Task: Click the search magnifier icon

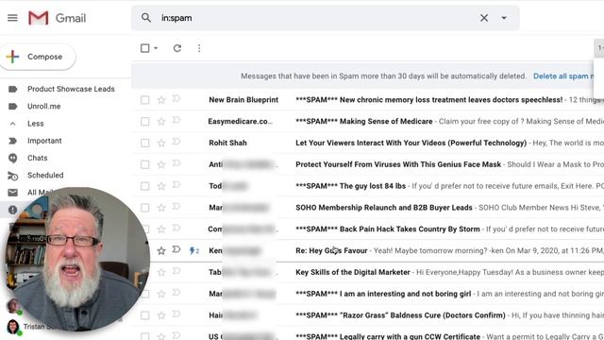Action: coord(146,18)
